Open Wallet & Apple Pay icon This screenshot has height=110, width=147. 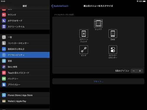tap(4, 101)
